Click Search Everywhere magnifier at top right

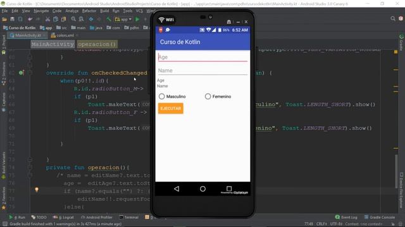click(x=393, y=18)
